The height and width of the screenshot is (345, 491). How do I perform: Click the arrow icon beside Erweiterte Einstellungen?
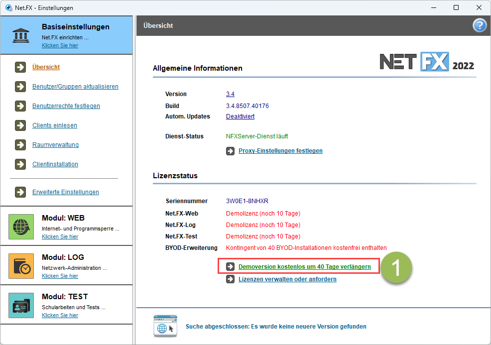pos(20,192)
